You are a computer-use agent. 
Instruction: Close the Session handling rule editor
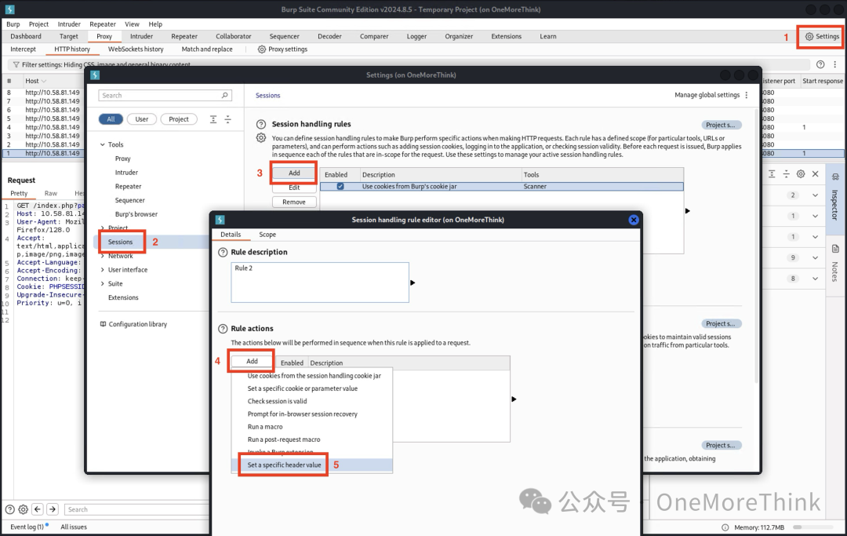(634, 220)
